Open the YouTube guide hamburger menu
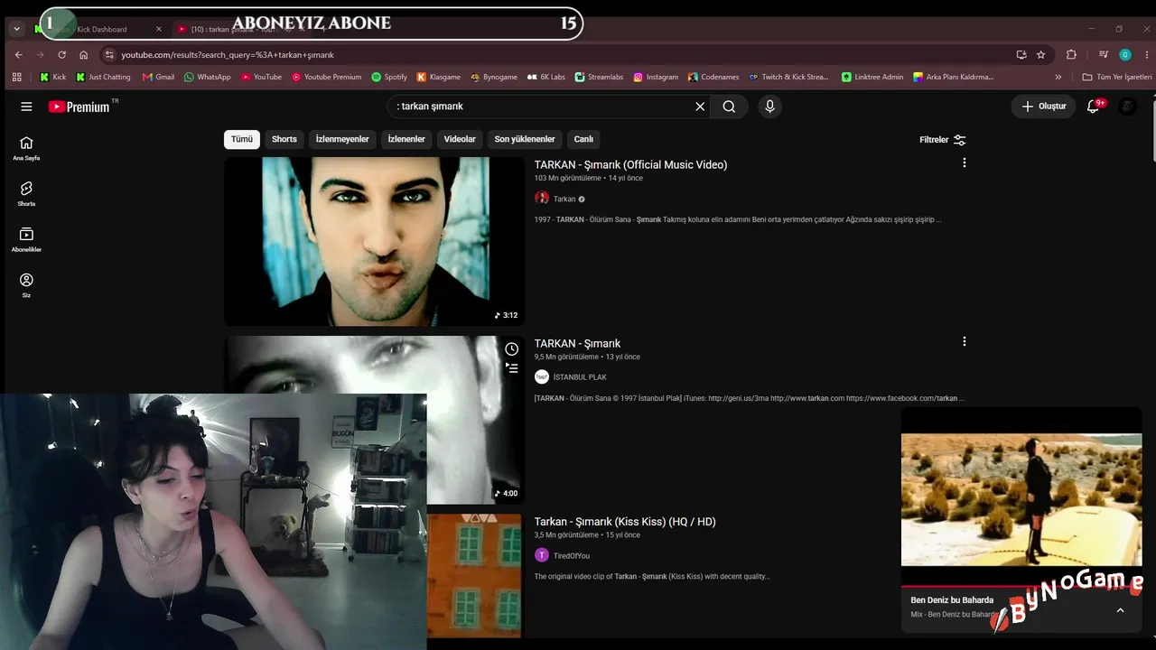The height and width of the screenshot is (650, 1156). coord(26,107)
